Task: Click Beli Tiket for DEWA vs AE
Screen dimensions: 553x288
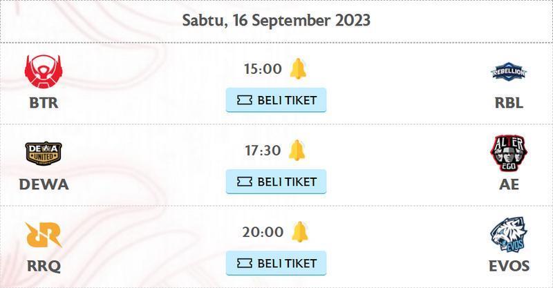Action: click(x=276, y=182)
